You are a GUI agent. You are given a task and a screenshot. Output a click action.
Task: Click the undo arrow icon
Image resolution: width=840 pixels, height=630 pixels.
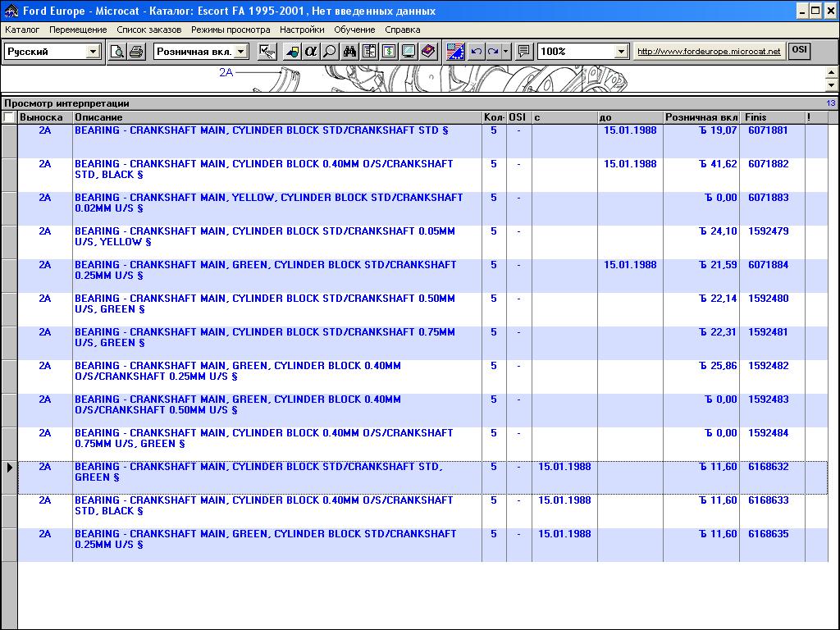pos(476,52)
